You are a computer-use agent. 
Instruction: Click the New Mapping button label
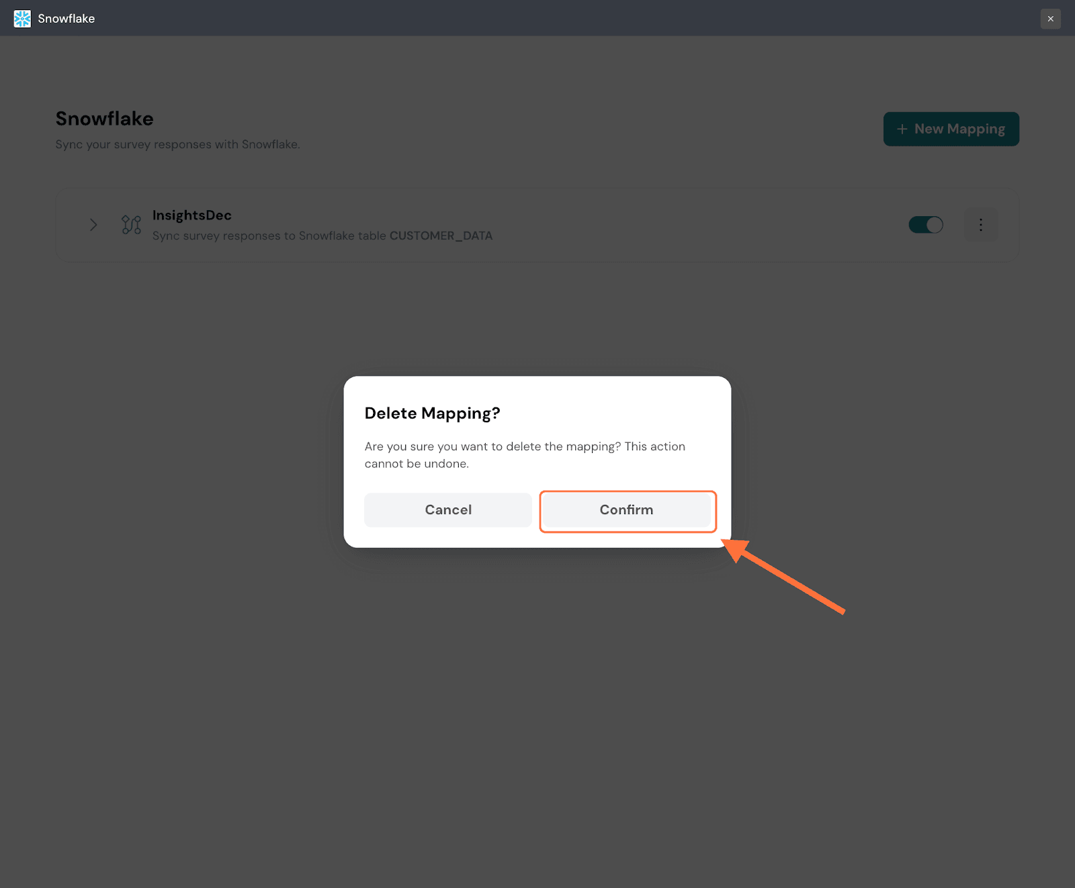click(x=959, y=129)
